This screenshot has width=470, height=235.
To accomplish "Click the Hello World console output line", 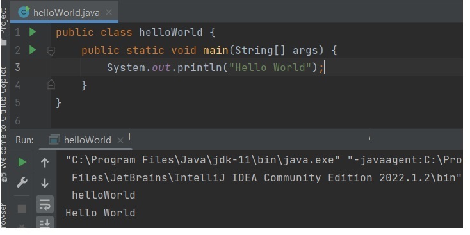I will pyautogui.click(x=101, y=213).
